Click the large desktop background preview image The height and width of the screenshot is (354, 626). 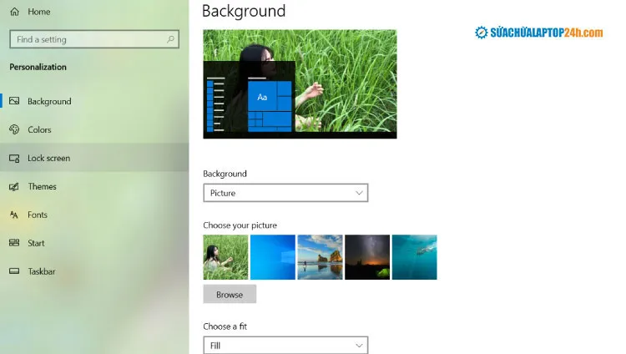(300, 83)
